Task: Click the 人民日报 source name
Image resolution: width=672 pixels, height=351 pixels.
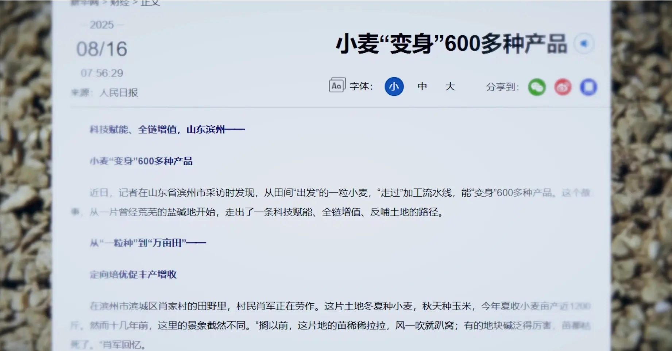Action: pyautogui.click(x=119, y=93)
